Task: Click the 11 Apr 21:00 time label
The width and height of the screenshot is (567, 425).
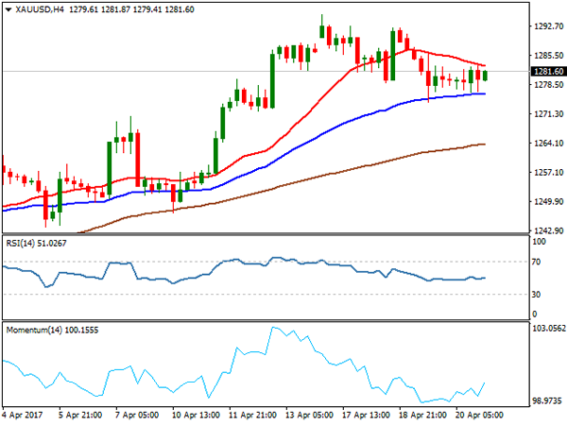Action: [x=252, y=415]
